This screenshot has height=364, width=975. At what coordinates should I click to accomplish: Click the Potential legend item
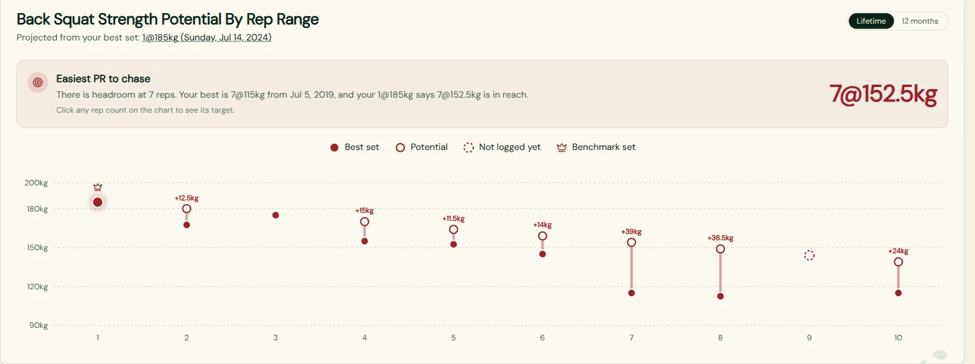coord(422,147)
